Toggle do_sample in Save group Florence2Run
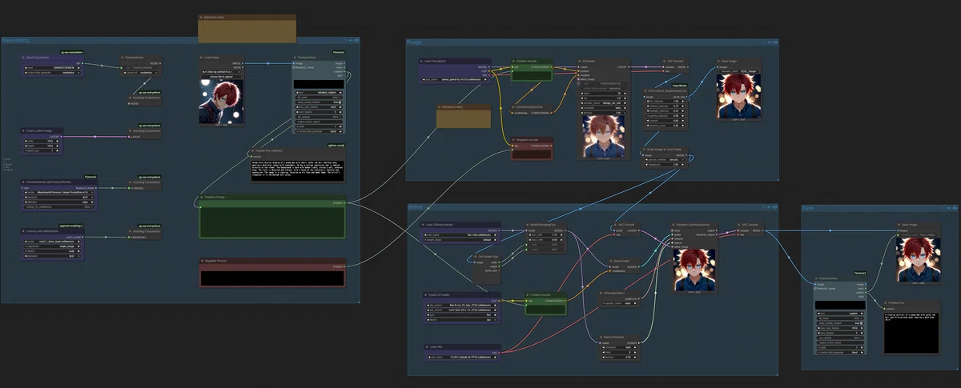Image resolution: width=961 pixels, height=388 pixels. pyautogui.click(x=840, y=338)
